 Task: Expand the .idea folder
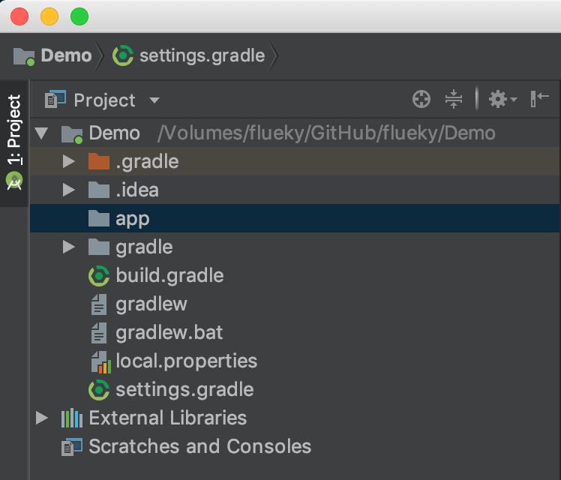point(69,190)
